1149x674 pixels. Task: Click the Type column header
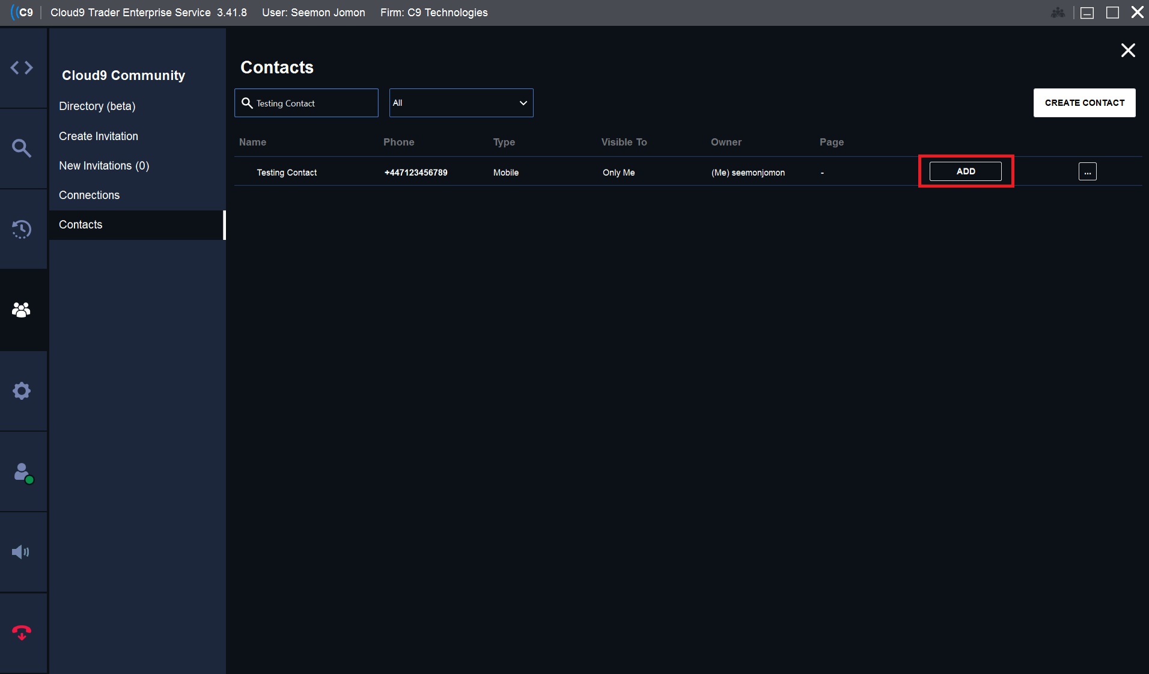(504, 142)
